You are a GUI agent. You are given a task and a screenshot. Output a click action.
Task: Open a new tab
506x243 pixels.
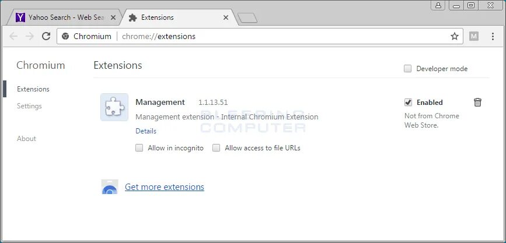click(247, 18)
